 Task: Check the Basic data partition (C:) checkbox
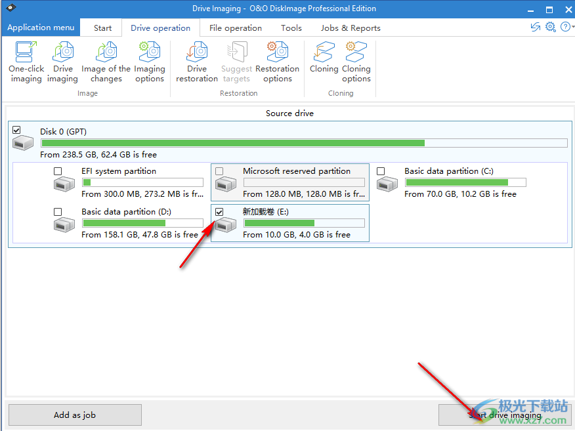point(381,171)
